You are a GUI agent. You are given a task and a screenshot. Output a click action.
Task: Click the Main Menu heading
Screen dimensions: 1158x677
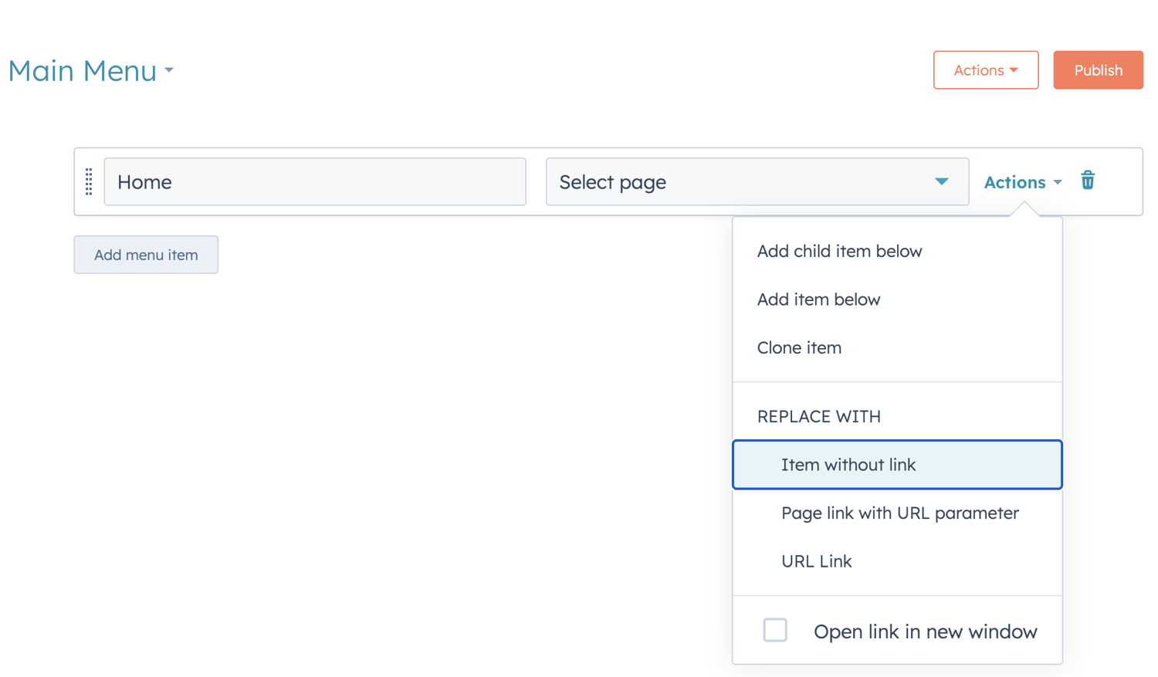tap(81, 71)
